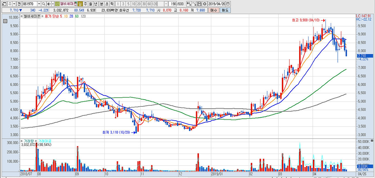Switch to minute 분 chart period
This screenshot has height=178, width=375.
click(101, 4)
